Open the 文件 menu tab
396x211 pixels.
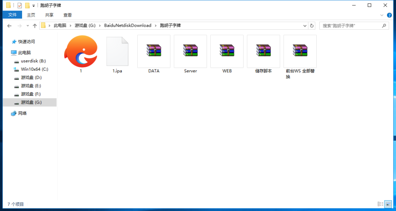point(12,15)
